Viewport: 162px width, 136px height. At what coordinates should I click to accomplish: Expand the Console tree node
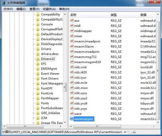[33, 24]
